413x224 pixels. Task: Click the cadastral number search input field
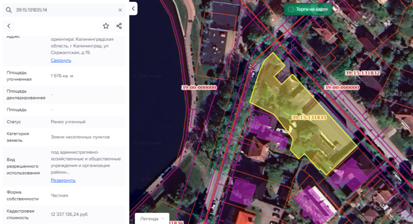pos(65,10)
